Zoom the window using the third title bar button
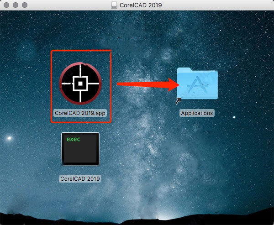This screenshot has height=225, width=274. (25, 5)
